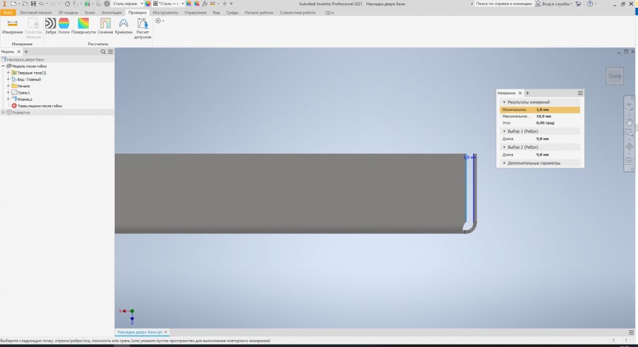638x347 pixels.
Task: Click the Уклон (Draft) analysis icon
Action: pyautogui.click(x=64, y=26)
